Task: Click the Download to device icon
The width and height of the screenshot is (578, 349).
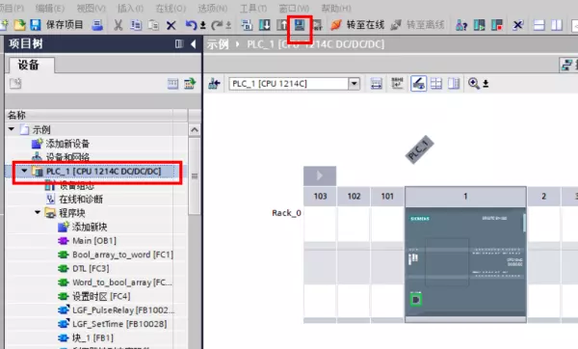Action: click(x=264, y=25)
